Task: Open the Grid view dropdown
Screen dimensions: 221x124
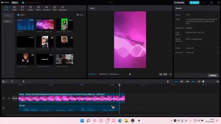Action: coord(80,15)
